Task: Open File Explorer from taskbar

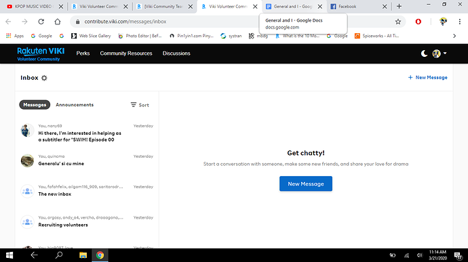Action: click(83, 255)
